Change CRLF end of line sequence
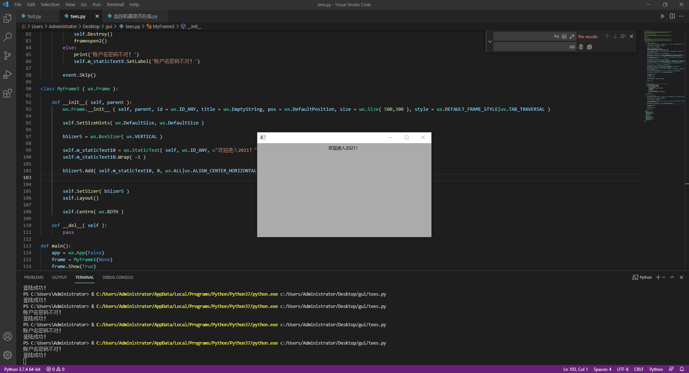689x373 pixels. coord(639,369)
